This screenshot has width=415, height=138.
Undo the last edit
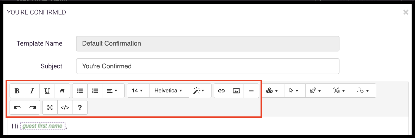pyautogui.click(x=17, y=107)
